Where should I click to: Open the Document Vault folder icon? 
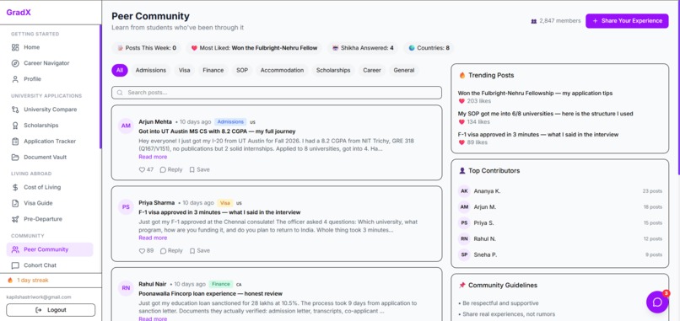[15, 158]
